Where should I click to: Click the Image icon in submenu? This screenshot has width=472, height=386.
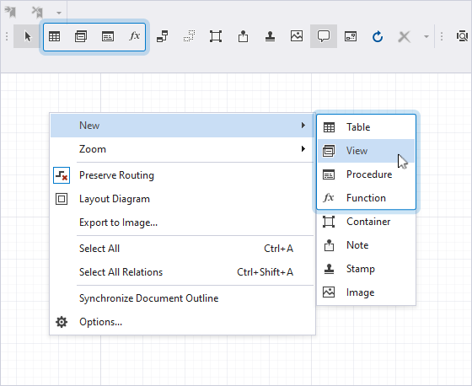pyautogui.click(x=329, y=292)
